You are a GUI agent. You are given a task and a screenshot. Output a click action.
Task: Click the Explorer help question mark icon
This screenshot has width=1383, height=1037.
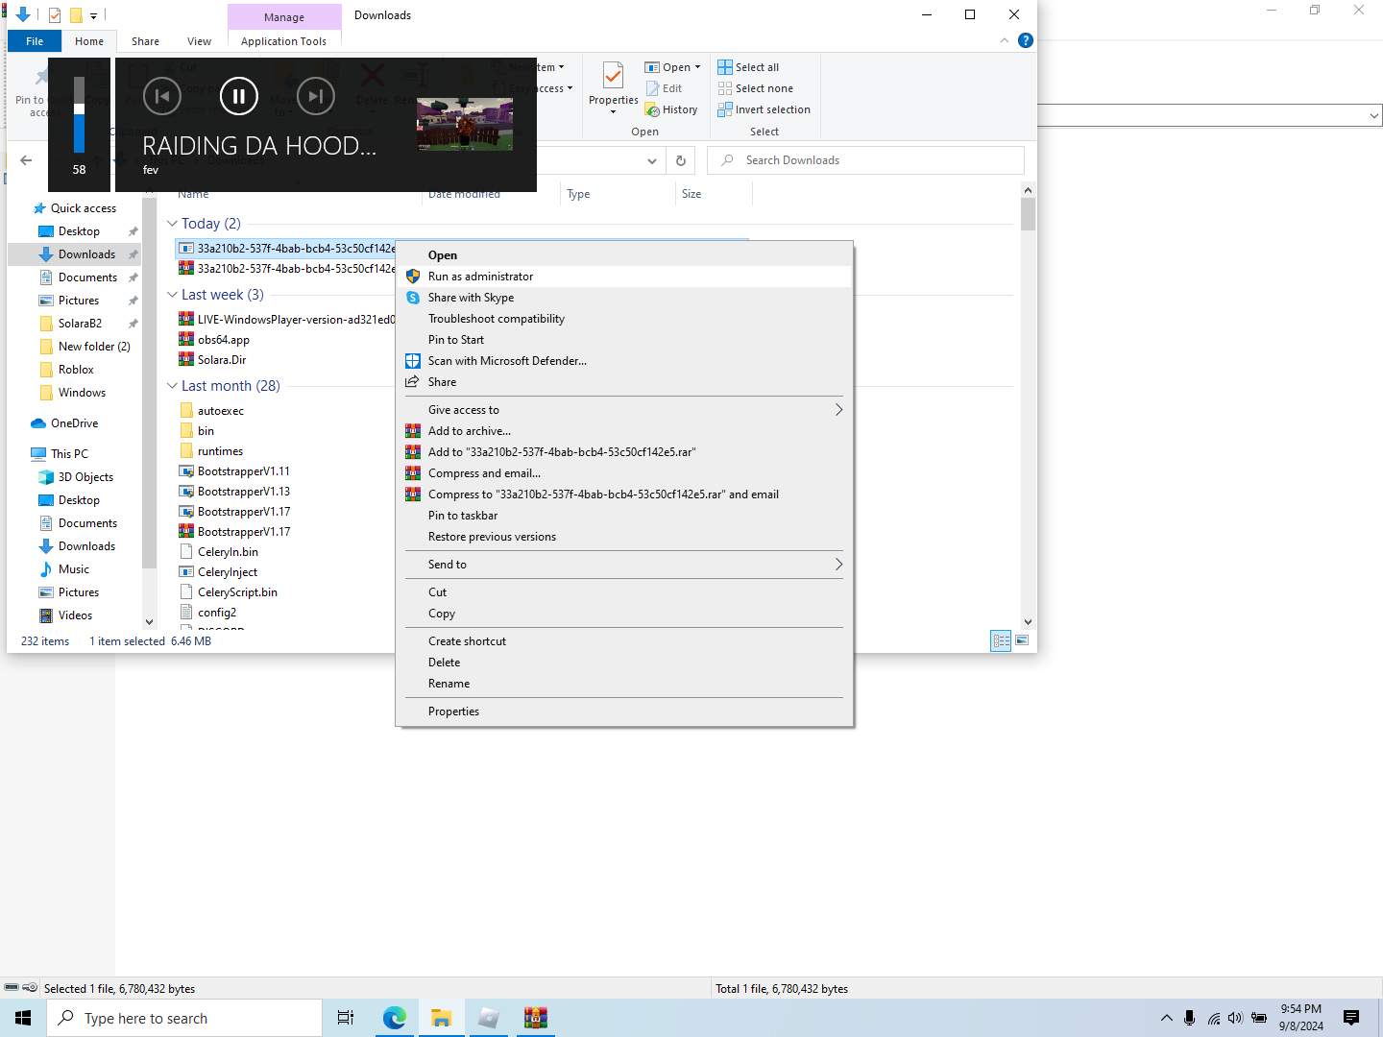tap(1025, 40)
